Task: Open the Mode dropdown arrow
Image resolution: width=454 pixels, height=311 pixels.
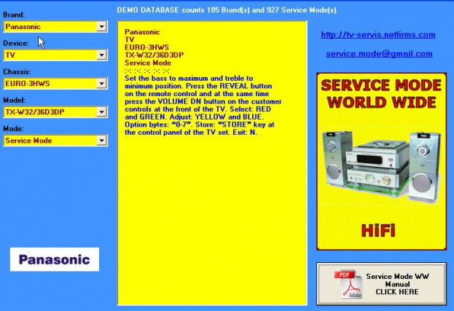Action: (x=101, y=141)
